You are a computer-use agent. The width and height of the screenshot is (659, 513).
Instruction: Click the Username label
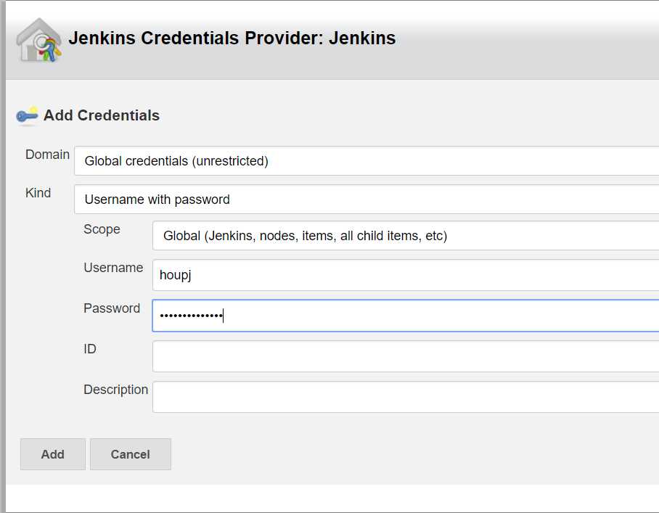(113, 268)
